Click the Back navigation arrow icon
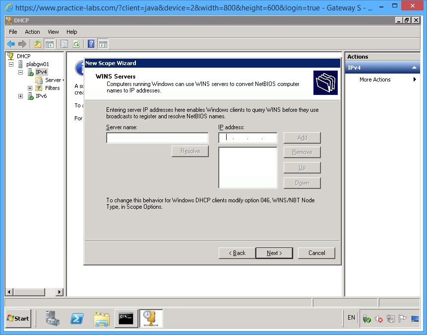 (11, 44)
